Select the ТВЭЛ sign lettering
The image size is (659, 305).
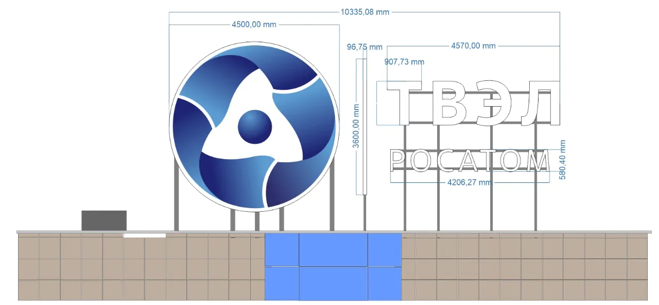pos(473,104)
